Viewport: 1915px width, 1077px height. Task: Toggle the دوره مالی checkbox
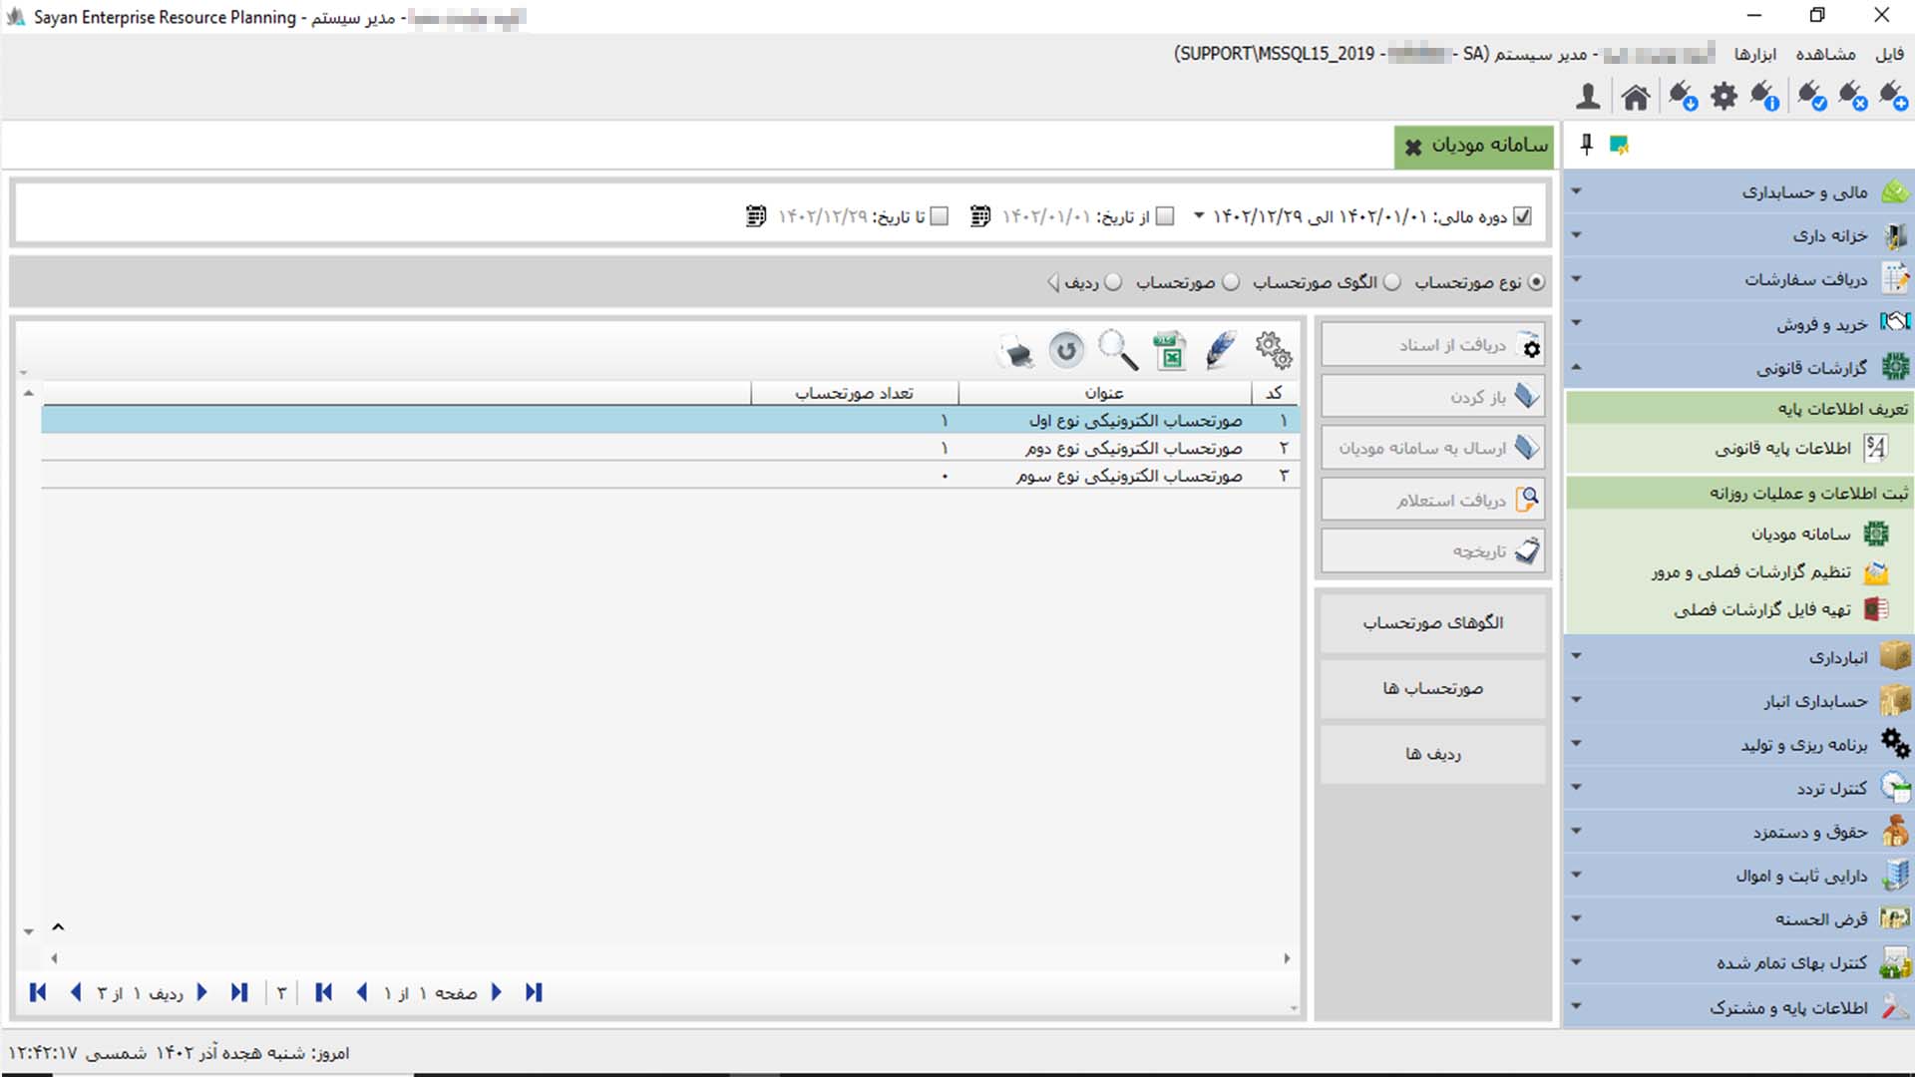coord(1522,216)
